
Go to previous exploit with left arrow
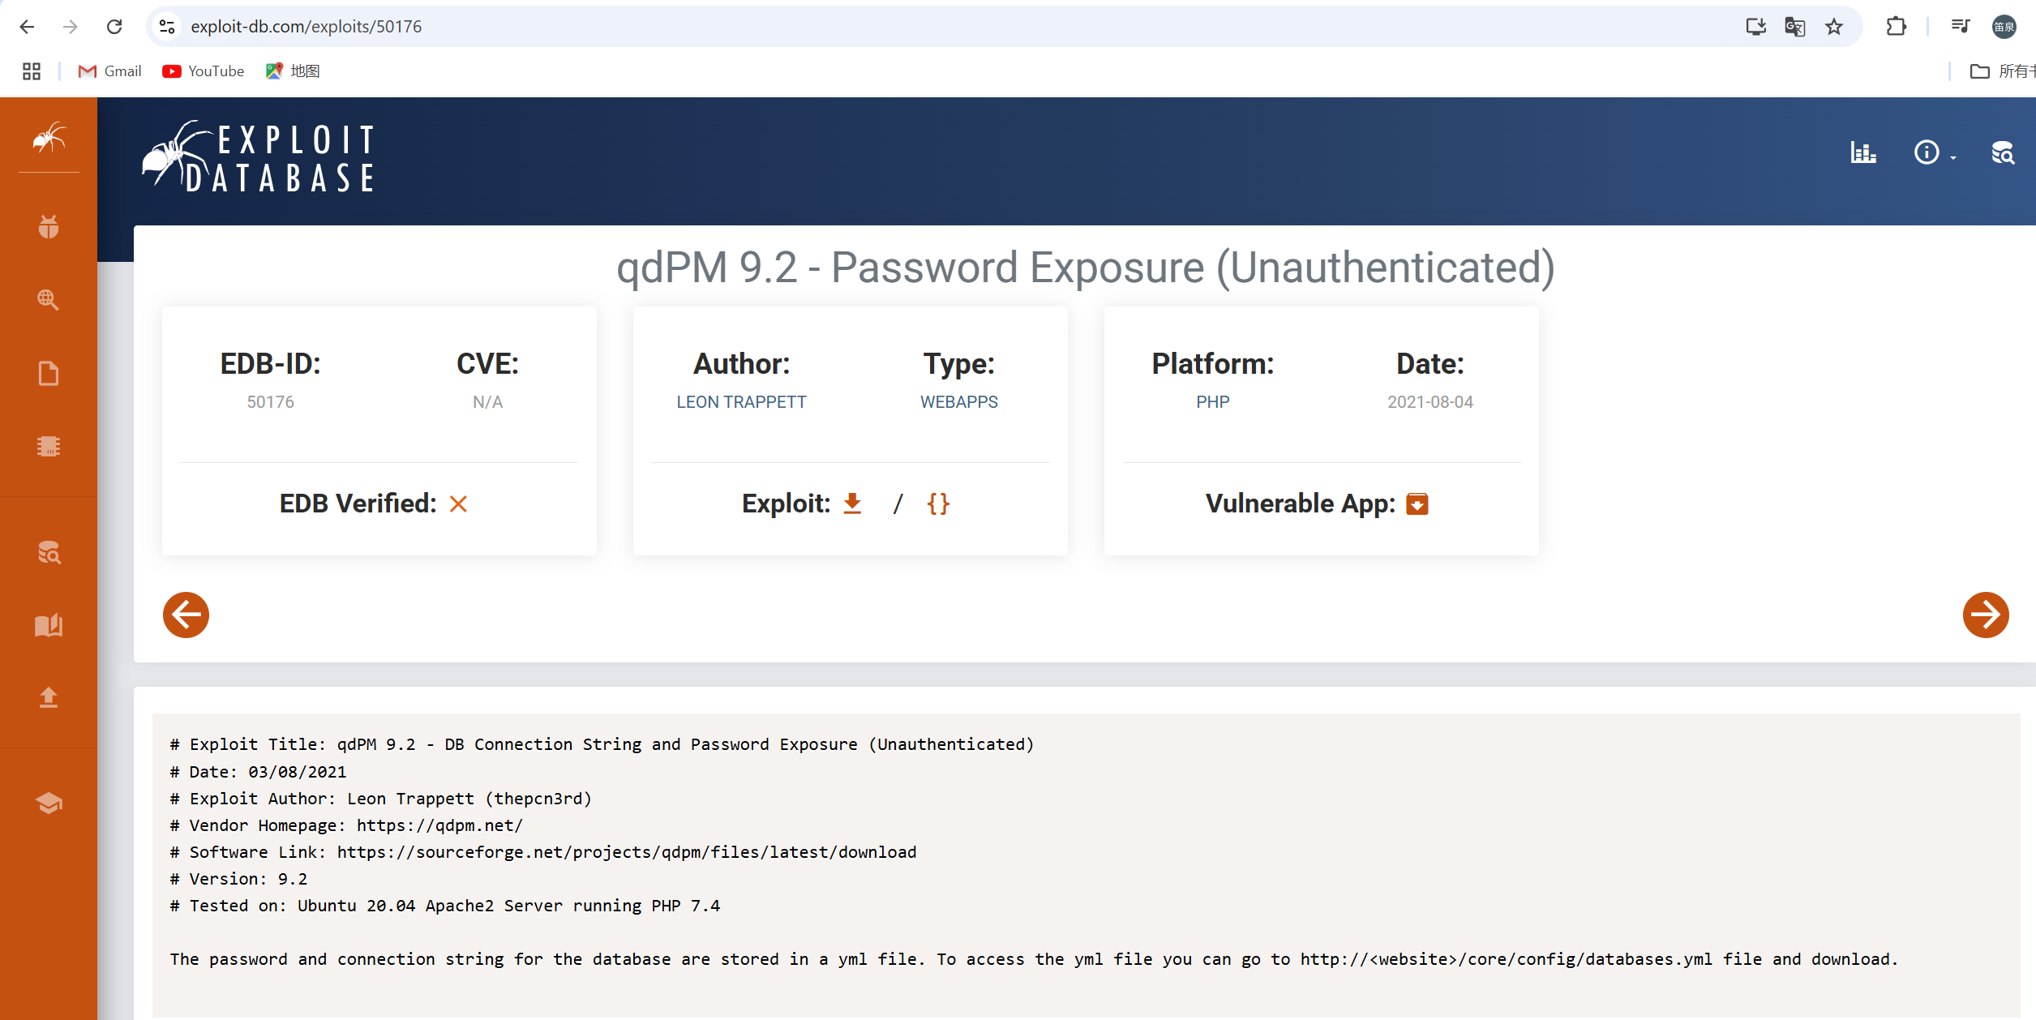click(186, 615)
